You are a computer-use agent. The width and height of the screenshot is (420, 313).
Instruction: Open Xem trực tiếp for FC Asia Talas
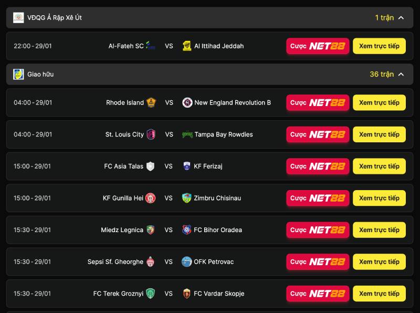pyautogui.click(x=379, y=166)
